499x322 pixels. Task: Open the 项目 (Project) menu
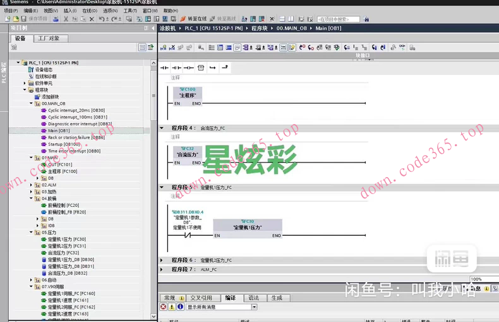click(x=11, y=11)
